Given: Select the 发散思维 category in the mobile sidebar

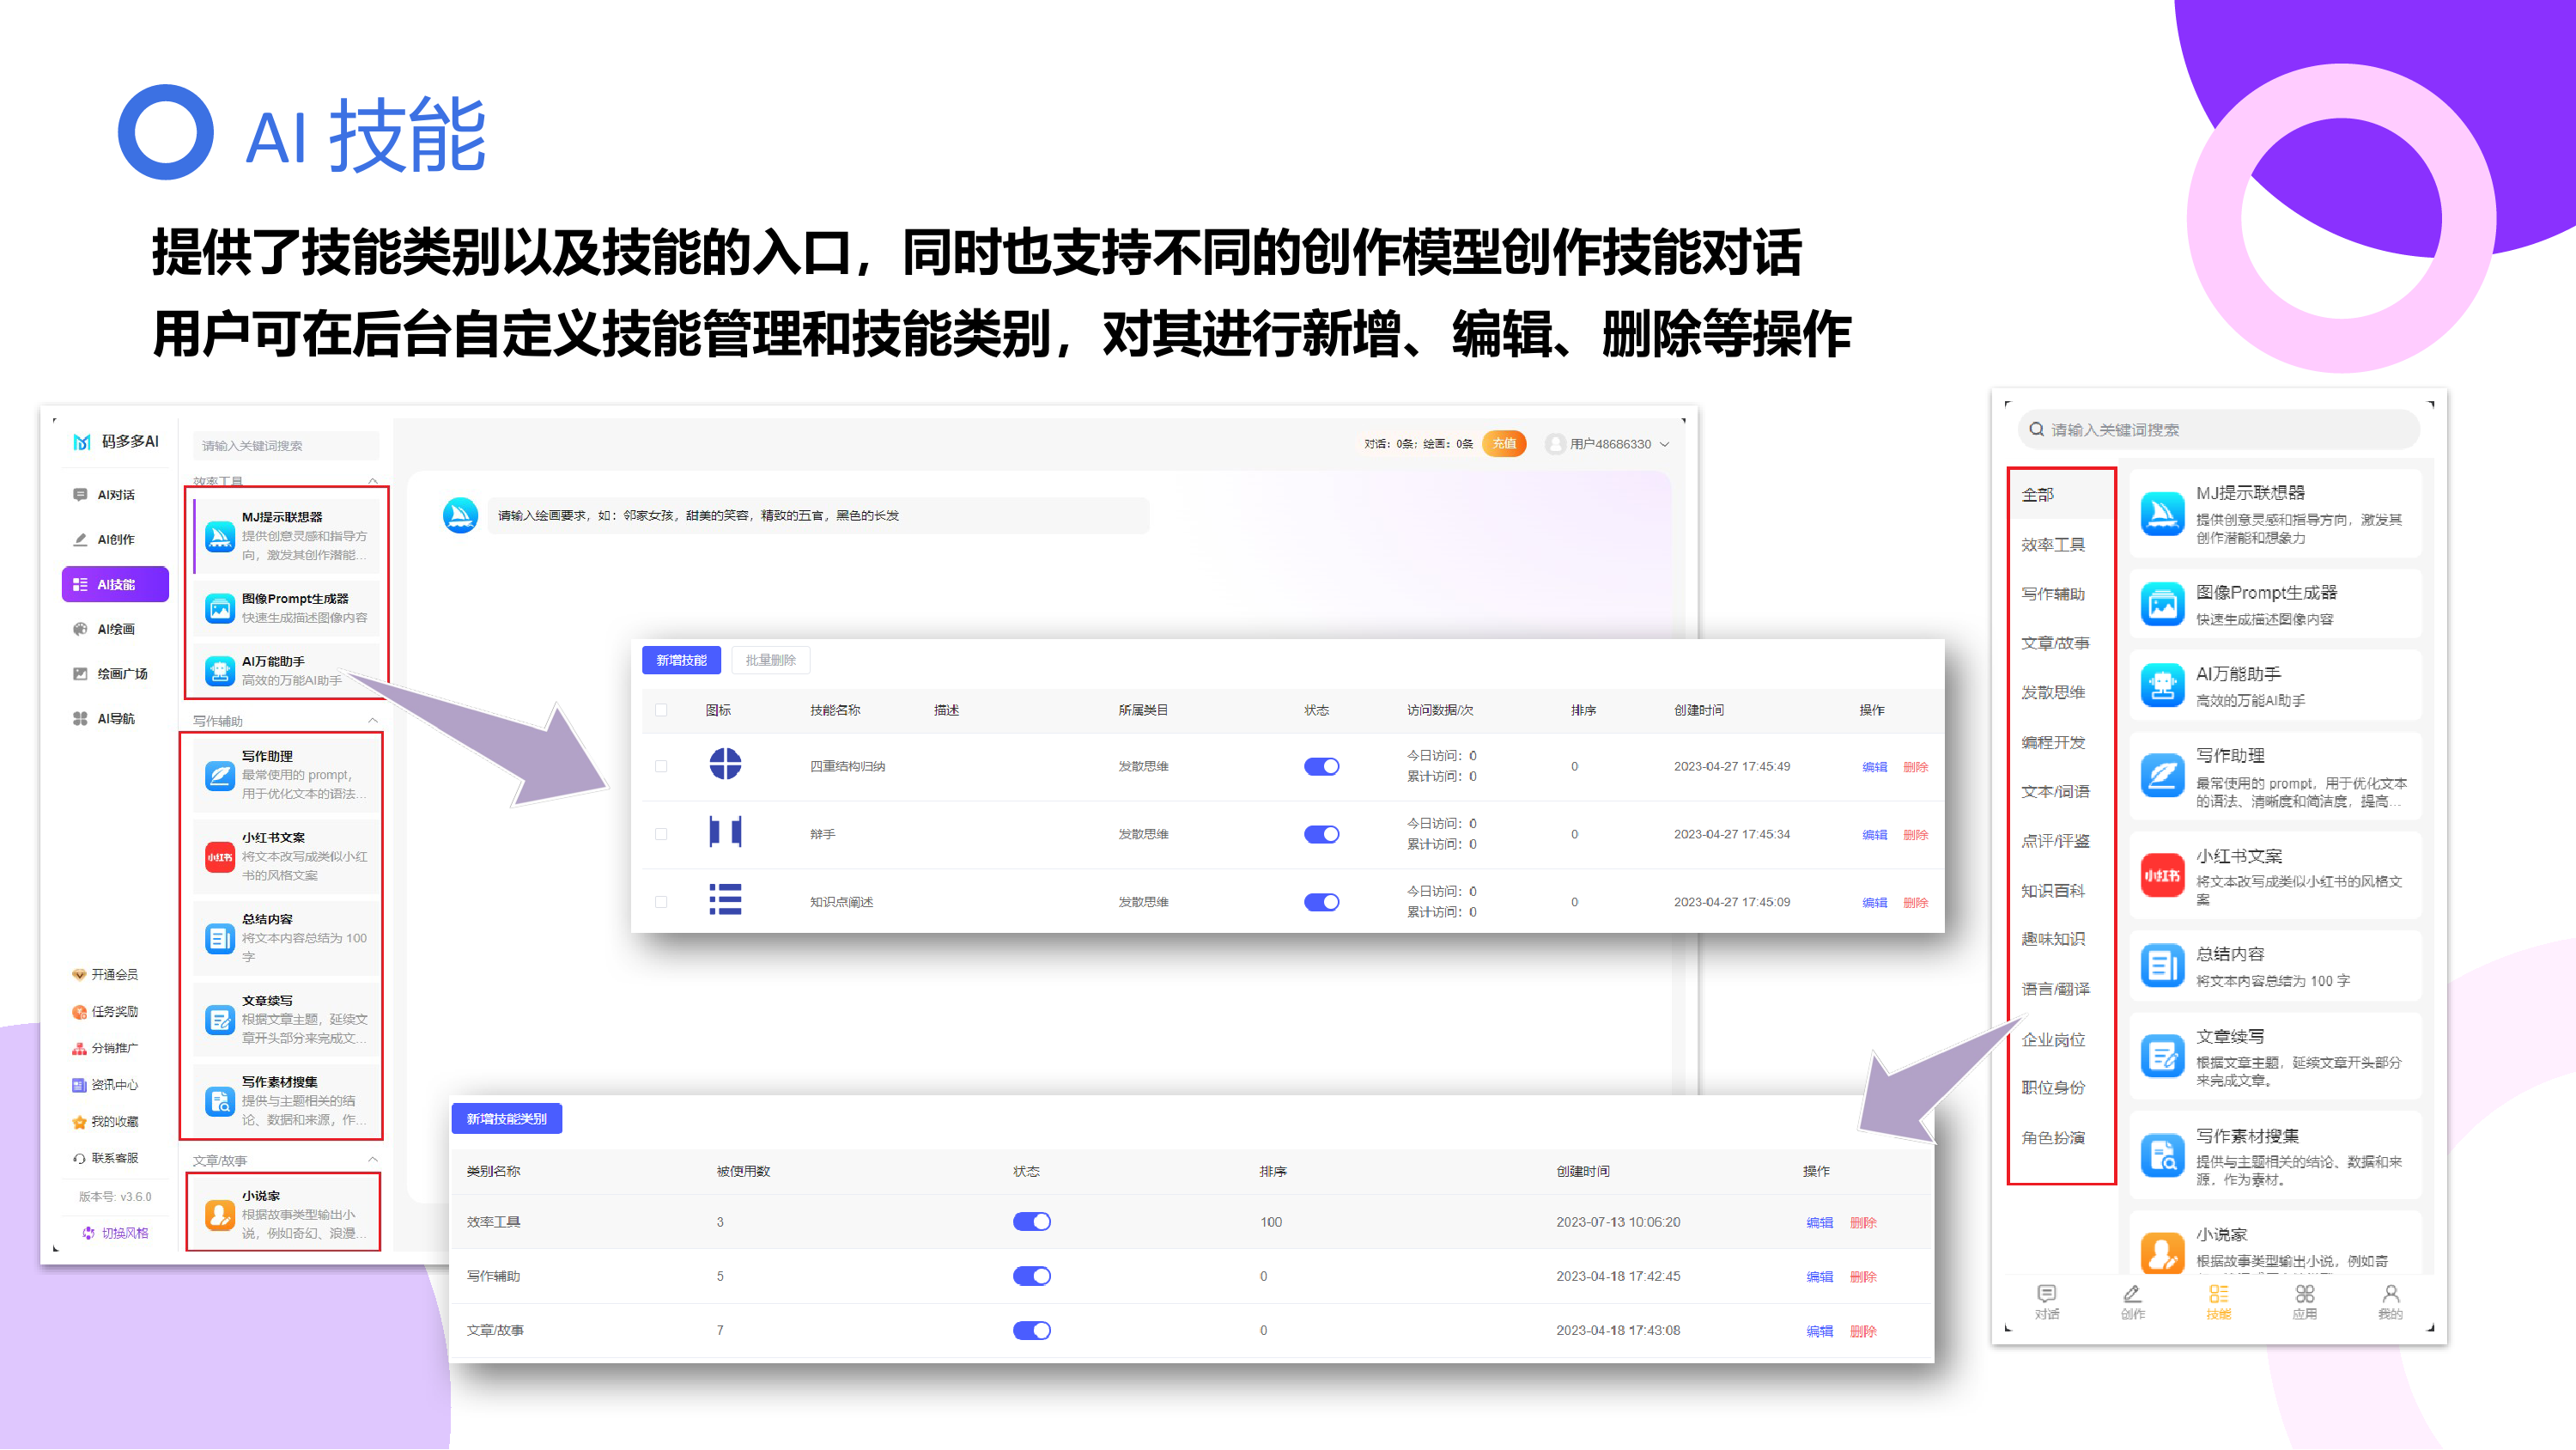Looking at the screenshot, I should coord(2053,692).
